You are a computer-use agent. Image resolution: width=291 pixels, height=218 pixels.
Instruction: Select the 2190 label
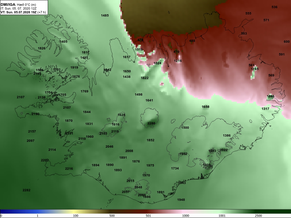36,114
